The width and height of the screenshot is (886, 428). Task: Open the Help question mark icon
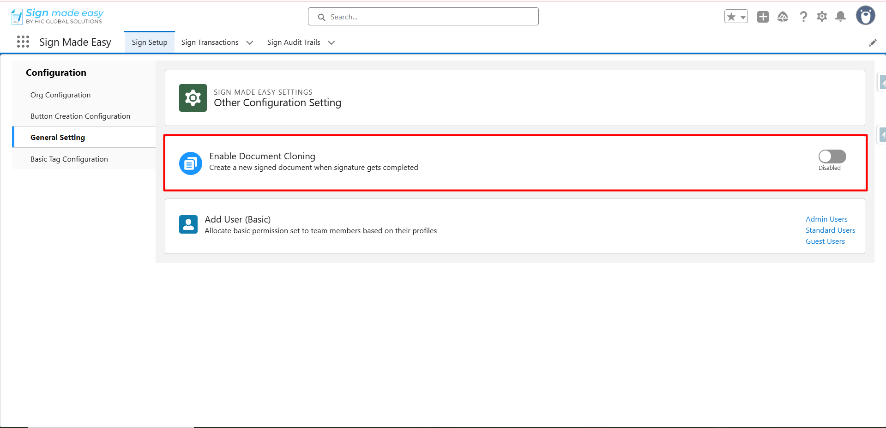(803, 17)
